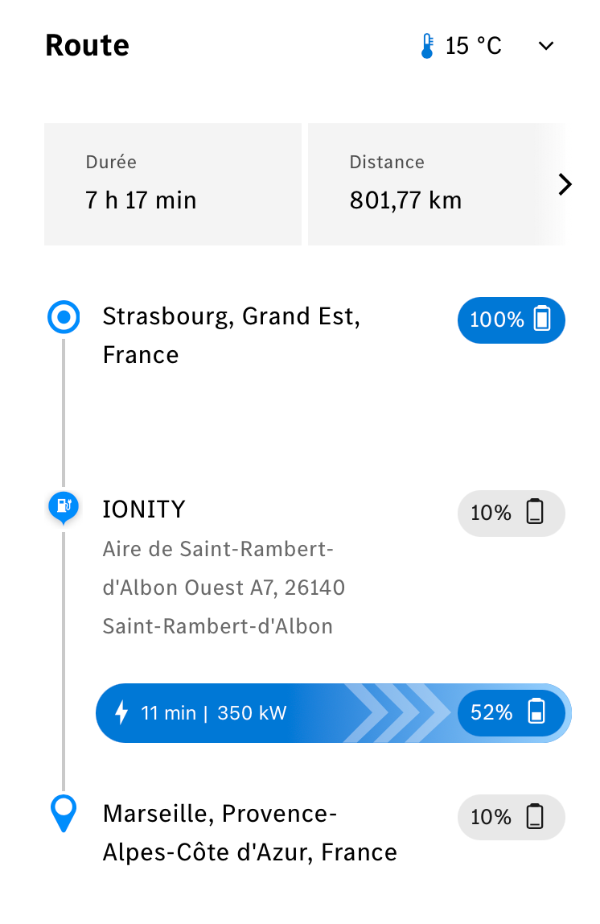The width and height of the screenshot is (600, 924).
Task: Click the full battery icon in 100% badge
Action: (542, 319)
